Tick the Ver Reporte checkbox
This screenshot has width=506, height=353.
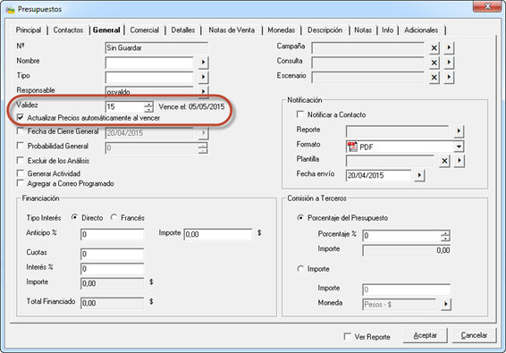click(x=348, y=337)
